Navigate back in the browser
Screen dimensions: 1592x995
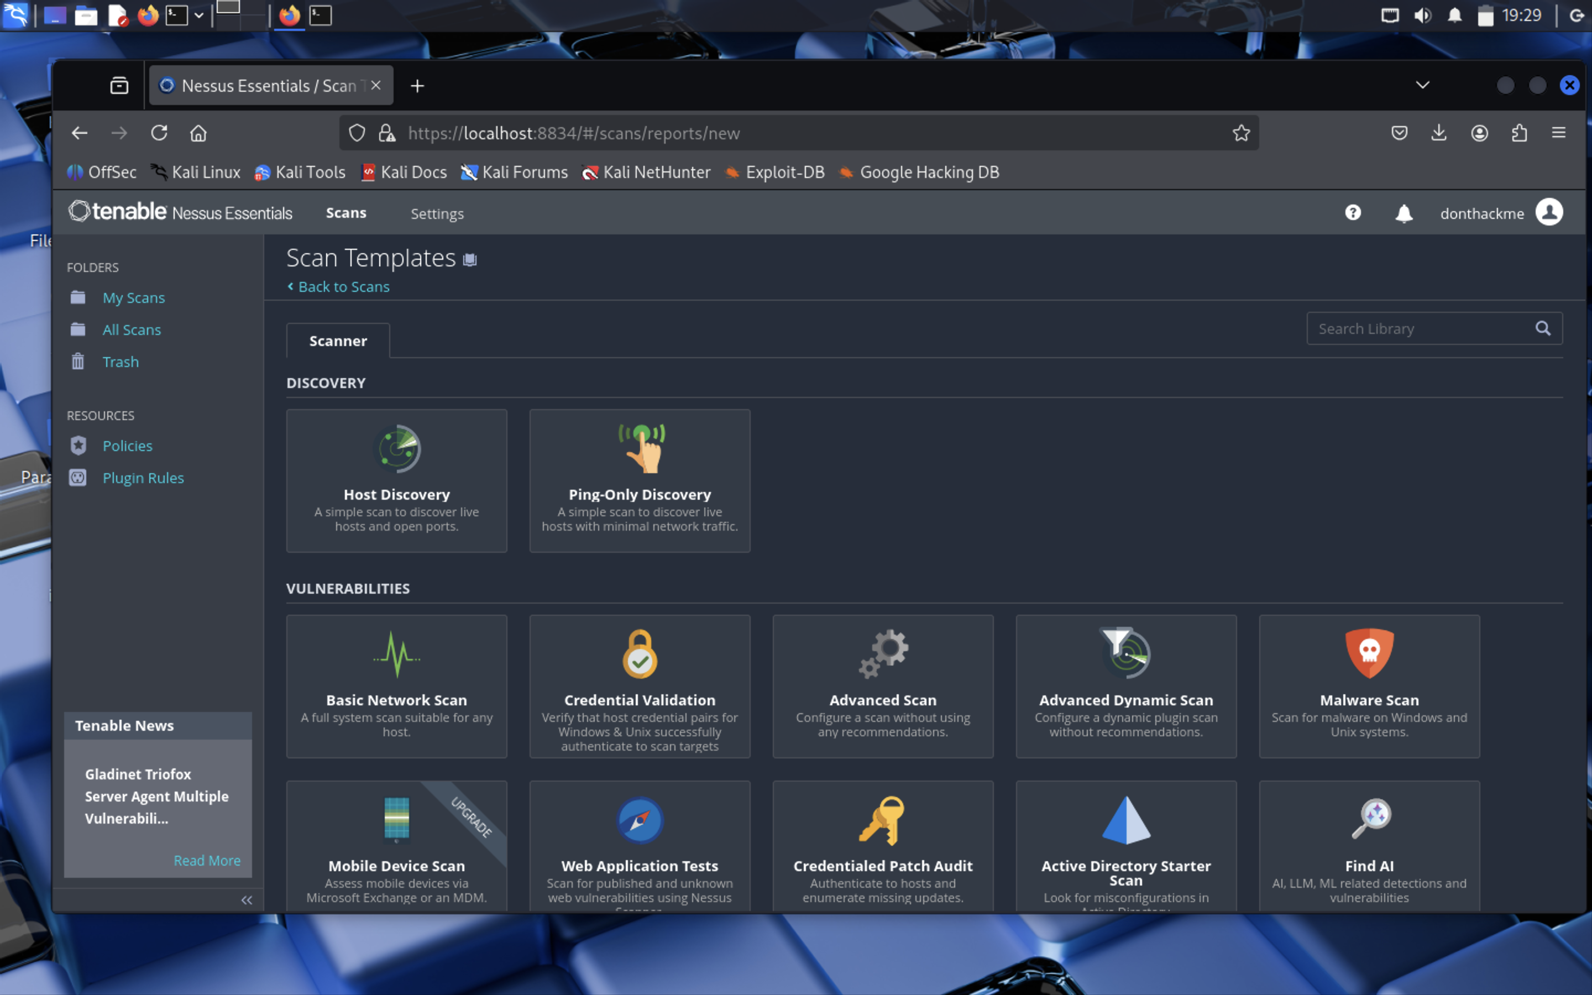tap(80, 133)
